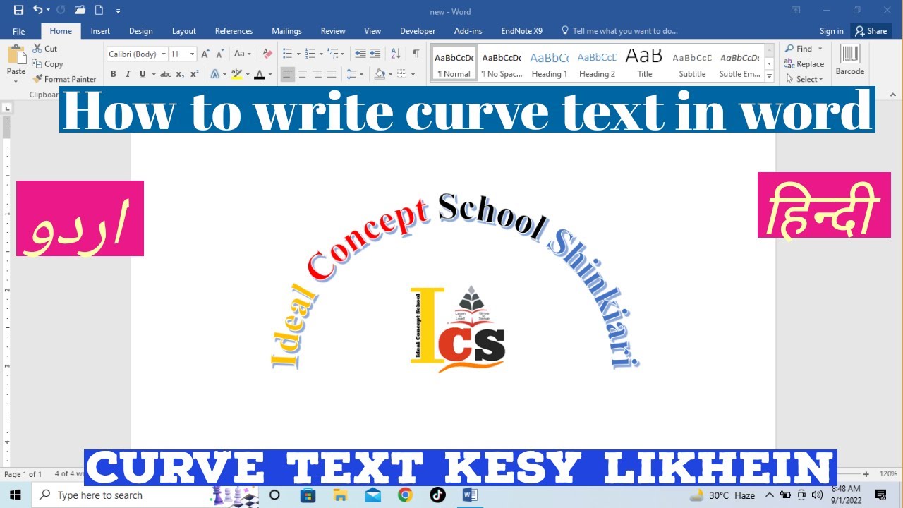Open the File menu
903x508 pixels.
tap(19, 31)
